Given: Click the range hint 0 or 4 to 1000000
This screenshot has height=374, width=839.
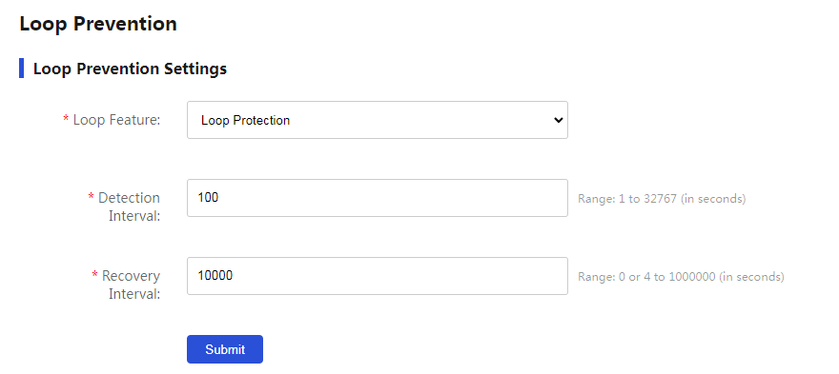Looking at the screenshot, I should [x=681, y=277].
